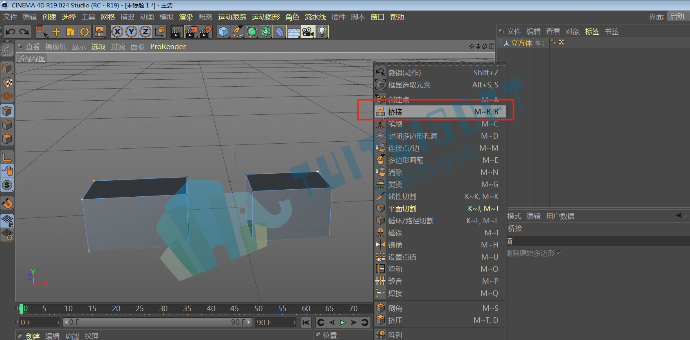
Task: Toggle the Z axis lock
Action: 145,32
